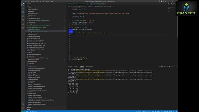Viewport: 199px width, 112px height.
Task: Open the Edit menu
Action: [28, 1]
